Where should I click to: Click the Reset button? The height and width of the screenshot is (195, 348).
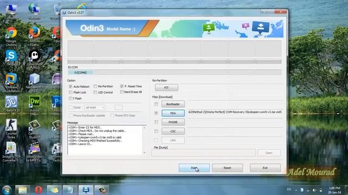coord(227,168)
